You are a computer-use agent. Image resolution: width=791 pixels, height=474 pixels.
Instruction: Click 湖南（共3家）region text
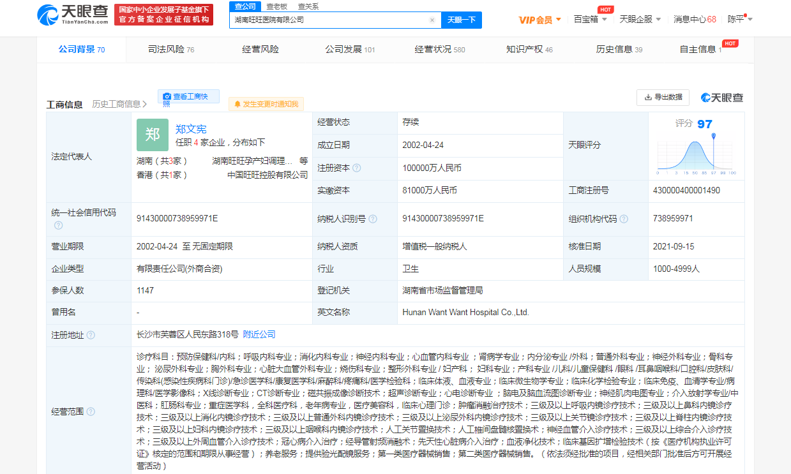[x=162, y=161]
